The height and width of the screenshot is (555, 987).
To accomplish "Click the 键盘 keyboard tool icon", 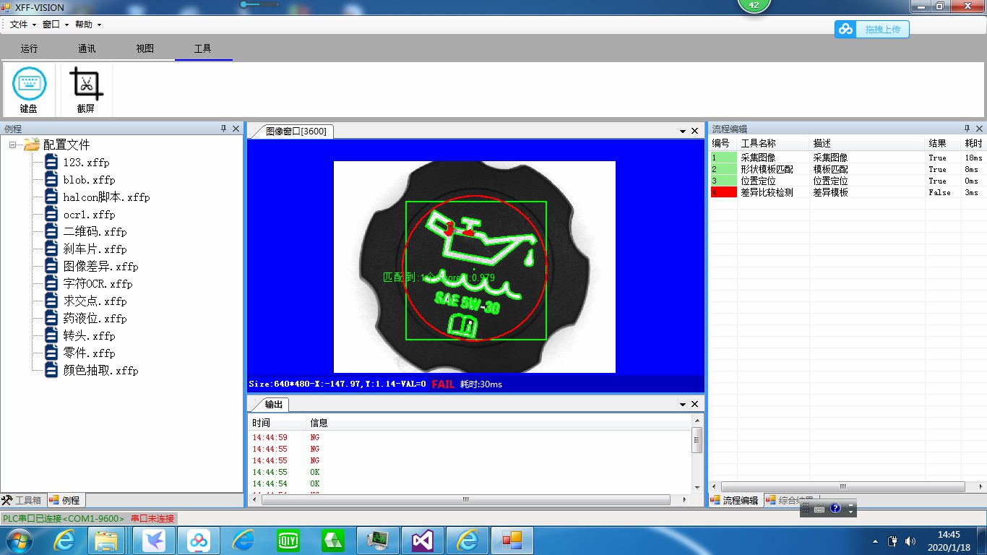I will [x=29, y=84].
